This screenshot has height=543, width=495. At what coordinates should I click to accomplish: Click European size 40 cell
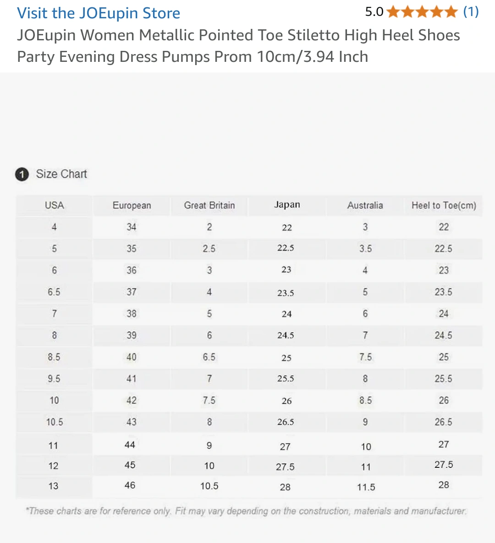coord(132,357)
